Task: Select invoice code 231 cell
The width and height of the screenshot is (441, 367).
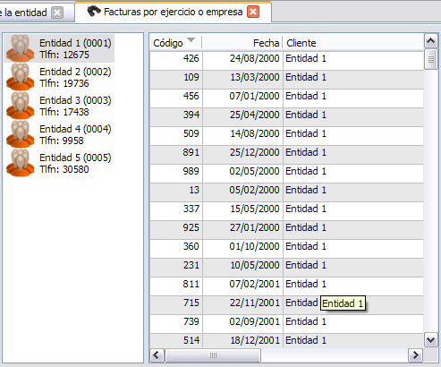Action: pyautogui.click(x=176, y=268)
